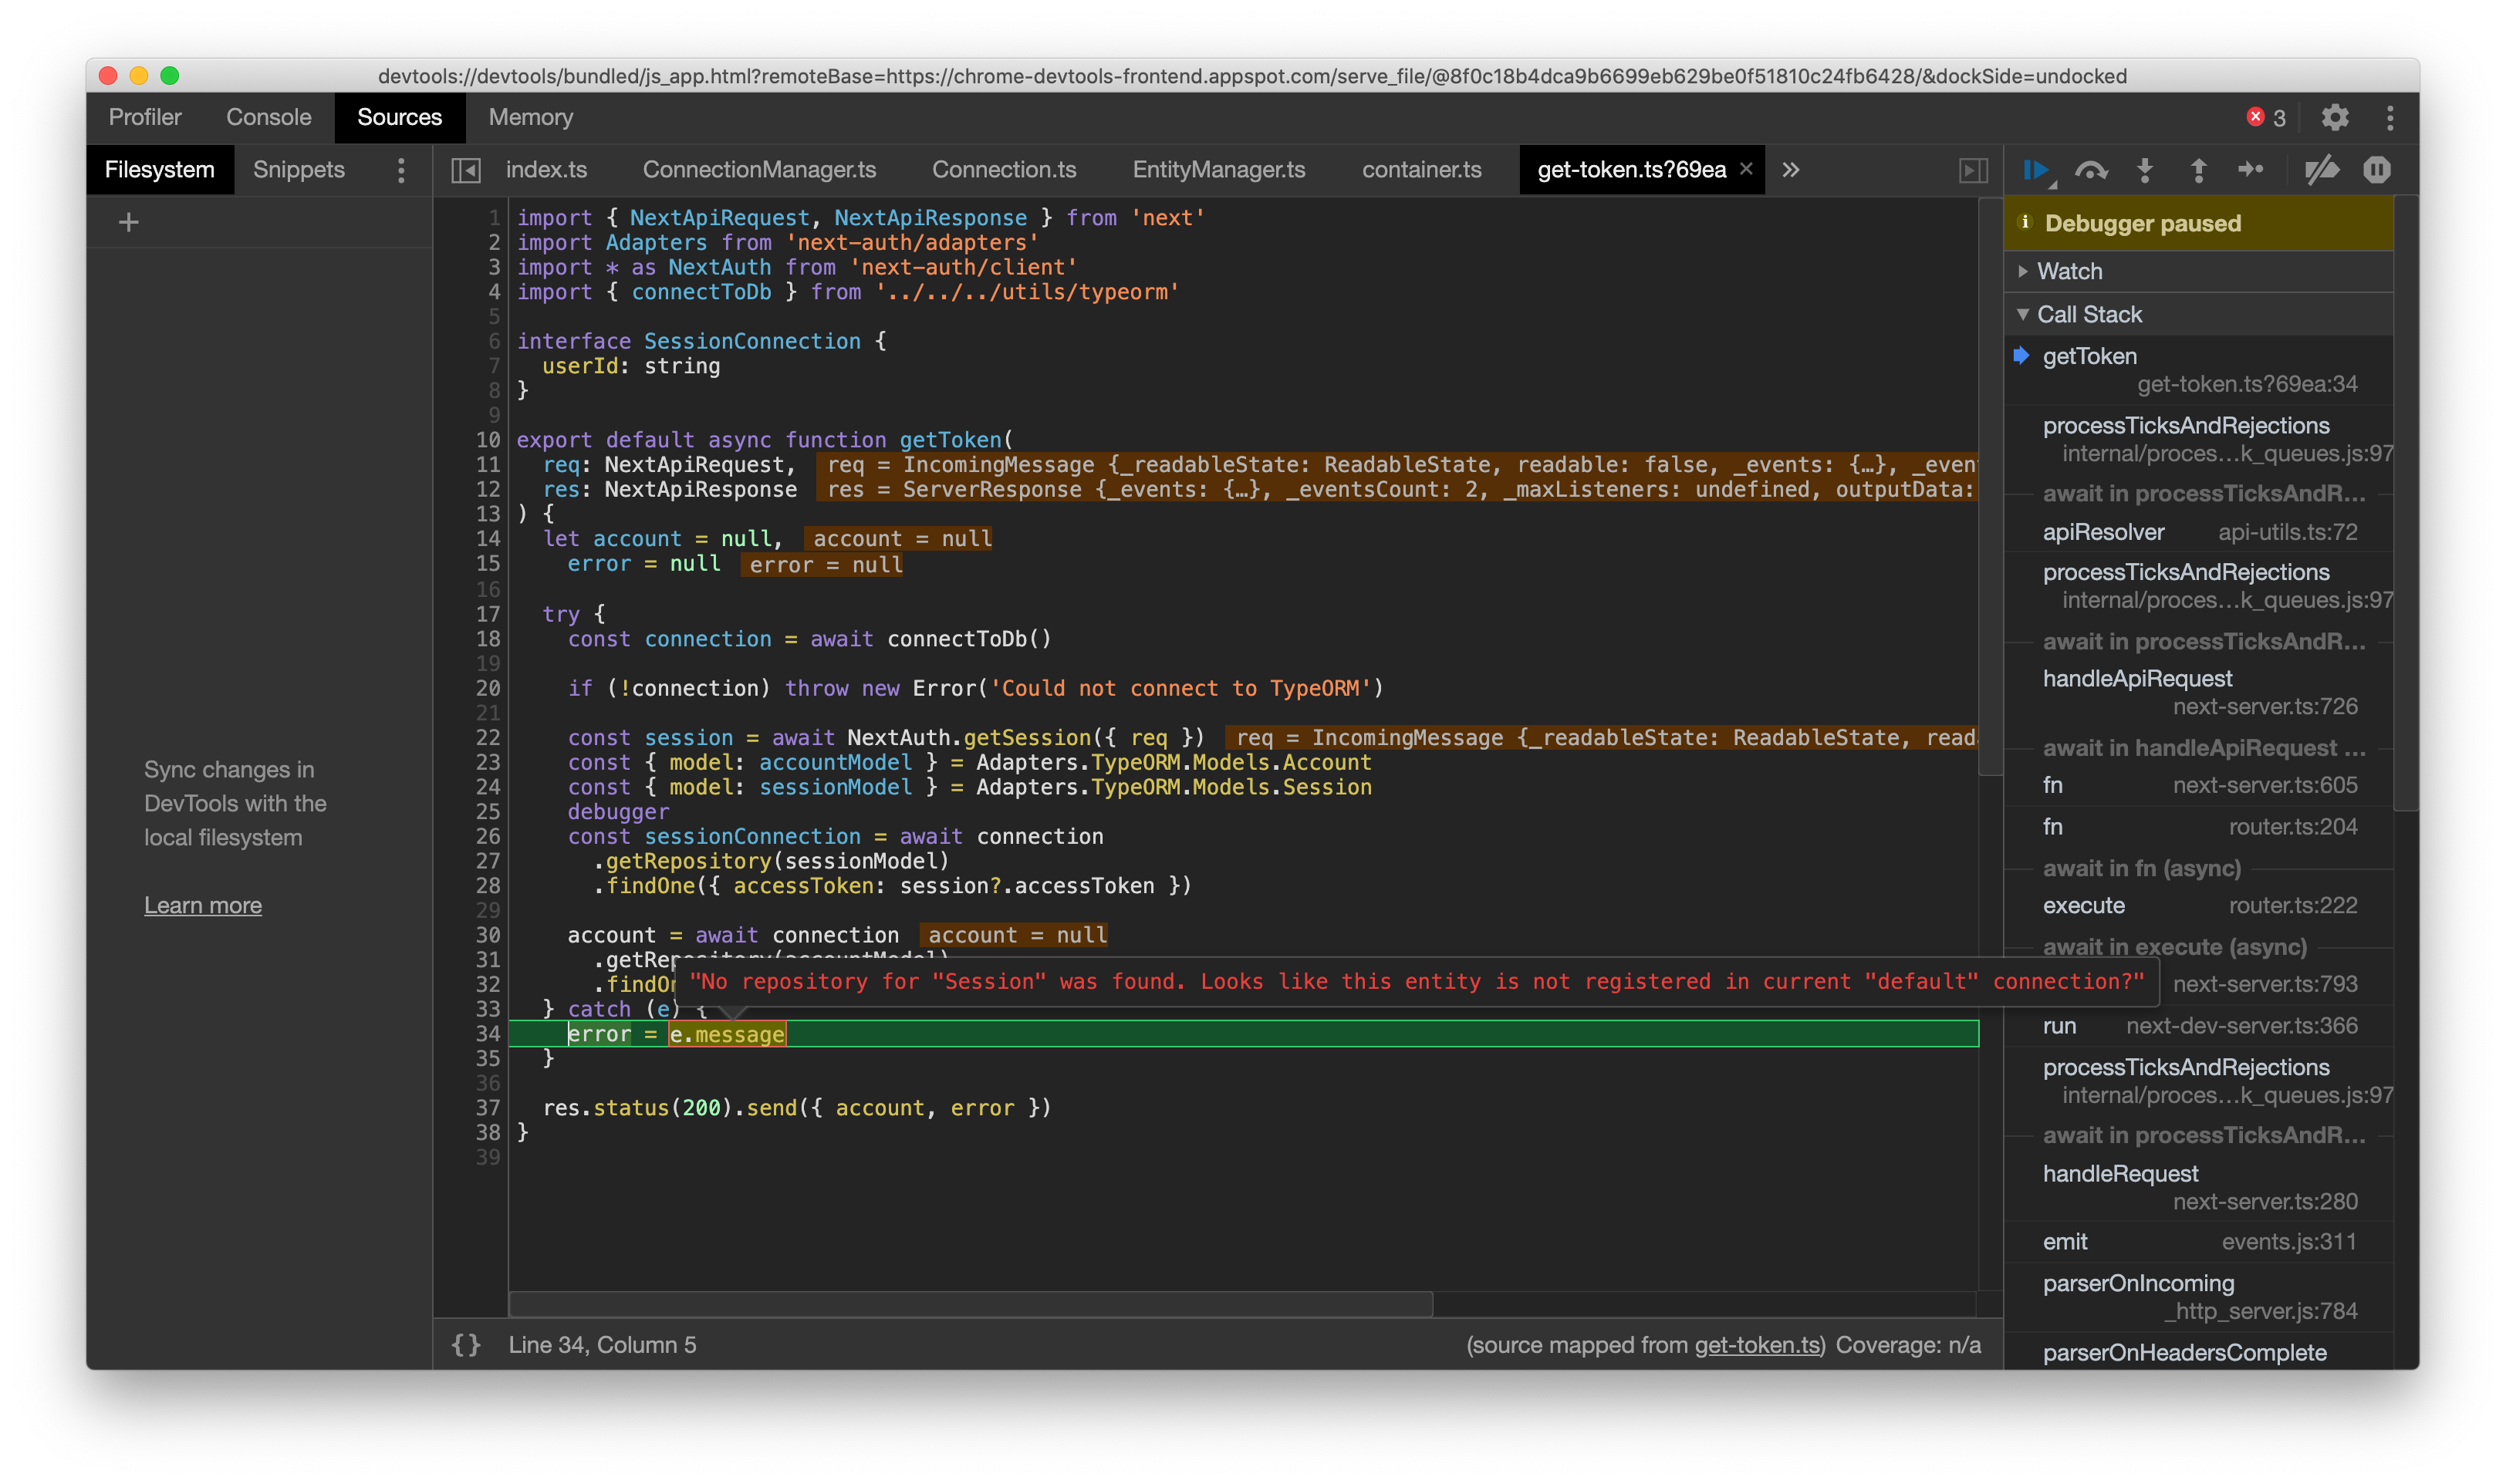Select the handleRequest call stack frame
The image size is (2506, 1484).
click(x=2199, y=1187)
